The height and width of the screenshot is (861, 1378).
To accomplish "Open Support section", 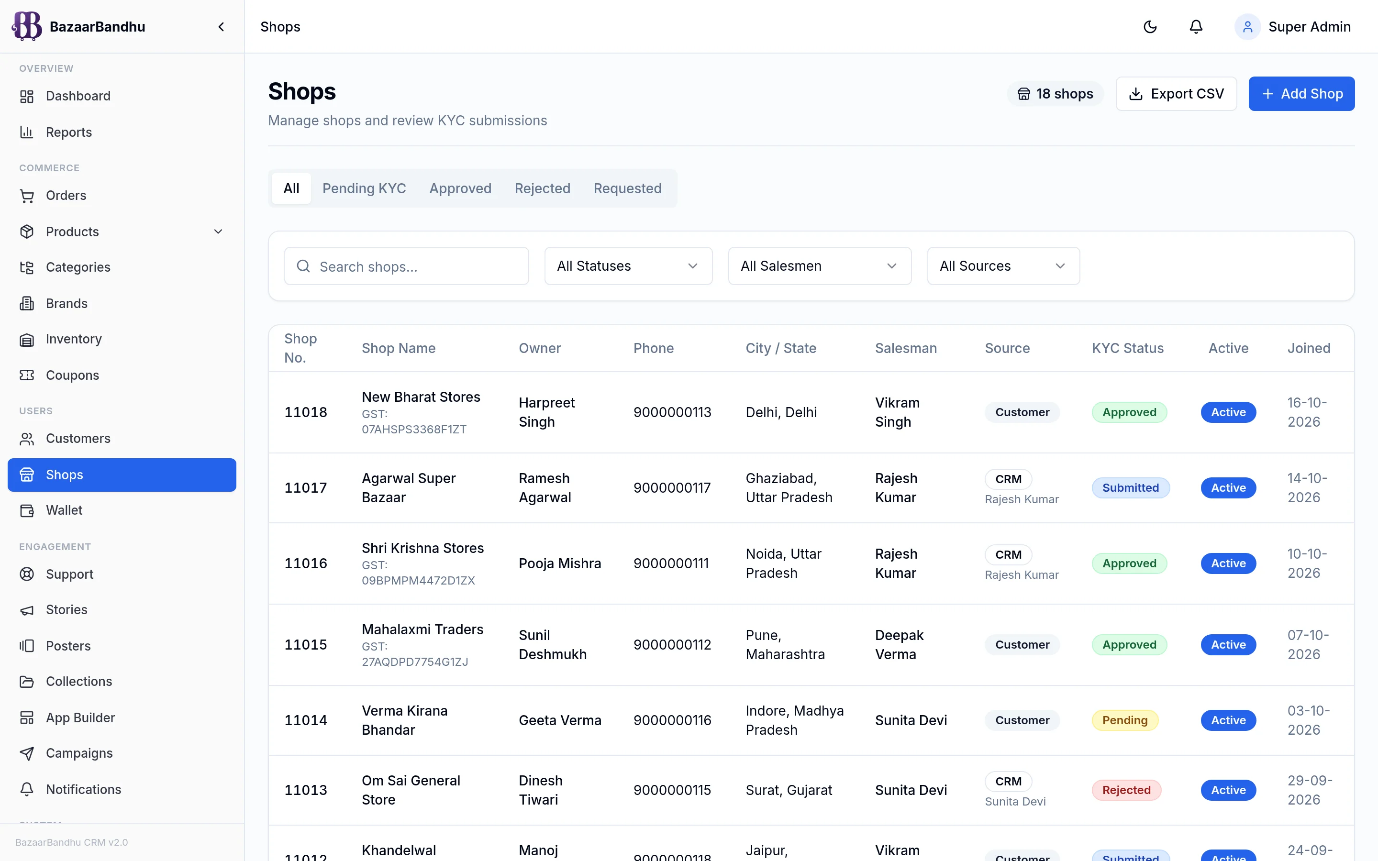I will [x=122, y=574].
